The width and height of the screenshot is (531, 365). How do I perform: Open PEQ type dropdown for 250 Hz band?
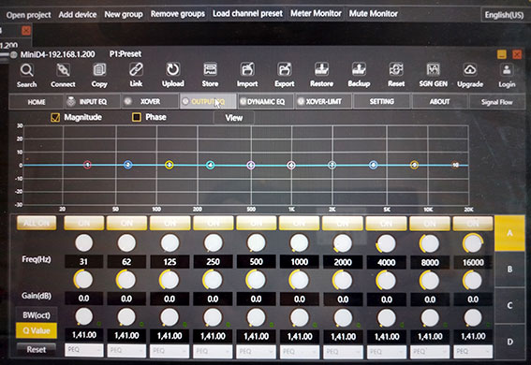point(213,352)
